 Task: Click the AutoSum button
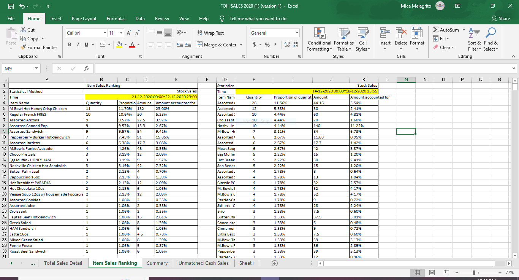[x=446, y=30]
